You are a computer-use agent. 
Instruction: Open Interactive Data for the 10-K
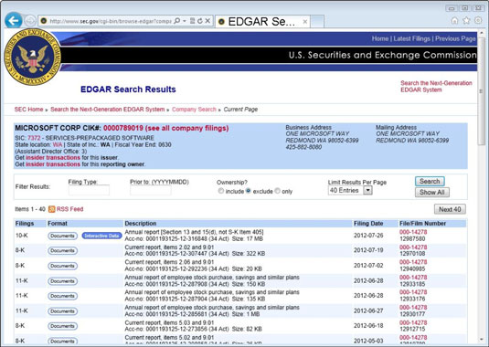pos(101,236)
